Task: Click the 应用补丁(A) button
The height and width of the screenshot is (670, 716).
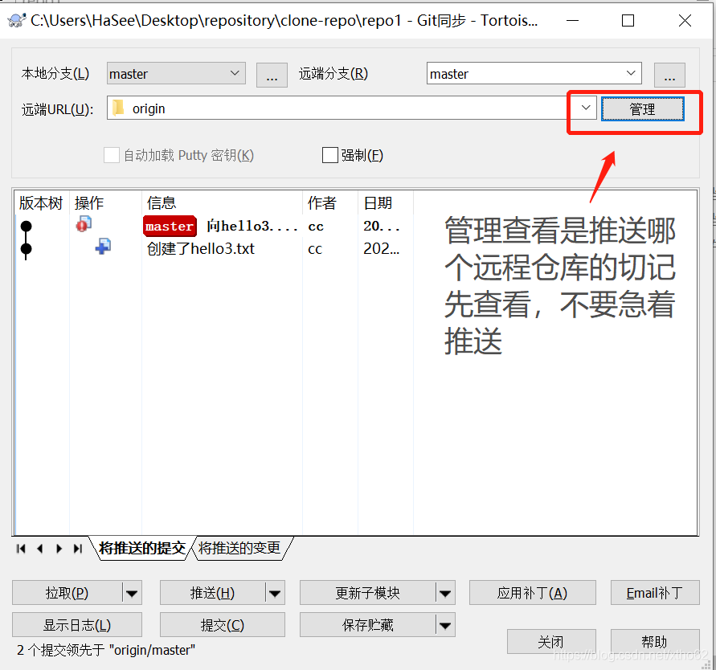Action: (533, 594)
